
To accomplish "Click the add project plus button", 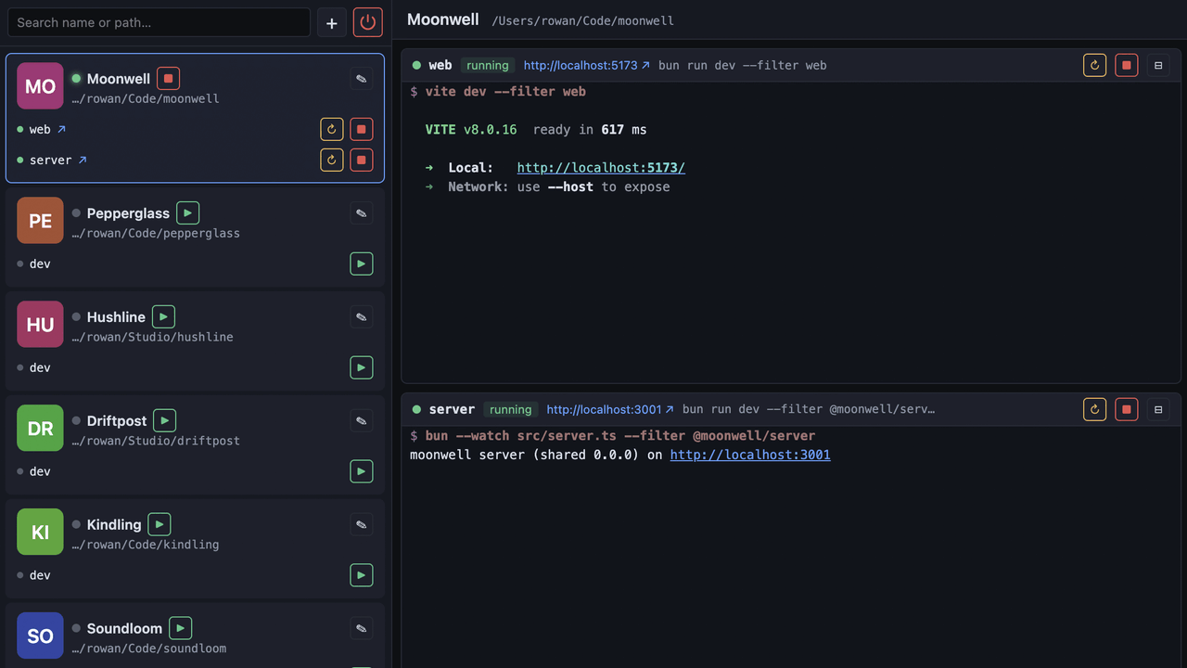I will point(332,23).
